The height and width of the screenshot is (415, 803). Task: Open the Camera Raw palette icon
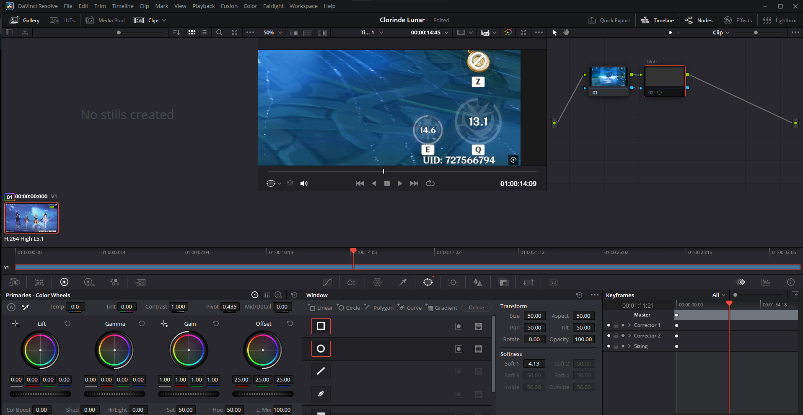15,282
